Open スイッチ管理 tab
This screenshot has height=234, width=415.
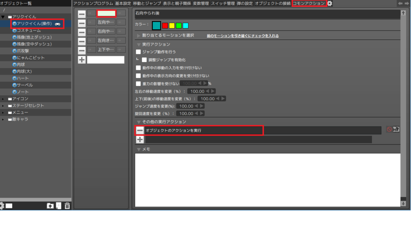223,3
